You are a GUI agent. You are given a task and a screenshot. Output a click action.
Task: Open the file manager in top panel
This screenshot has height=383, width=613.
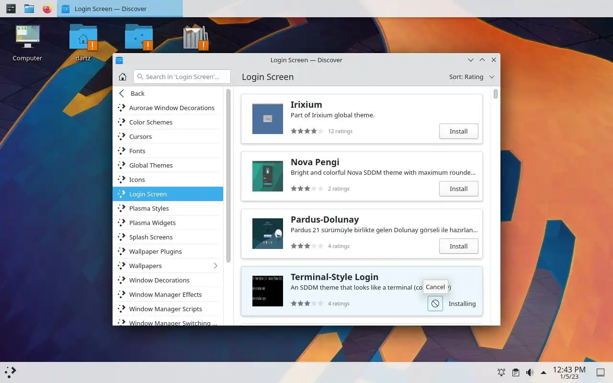pyautogui.click(x=29, y=9)
